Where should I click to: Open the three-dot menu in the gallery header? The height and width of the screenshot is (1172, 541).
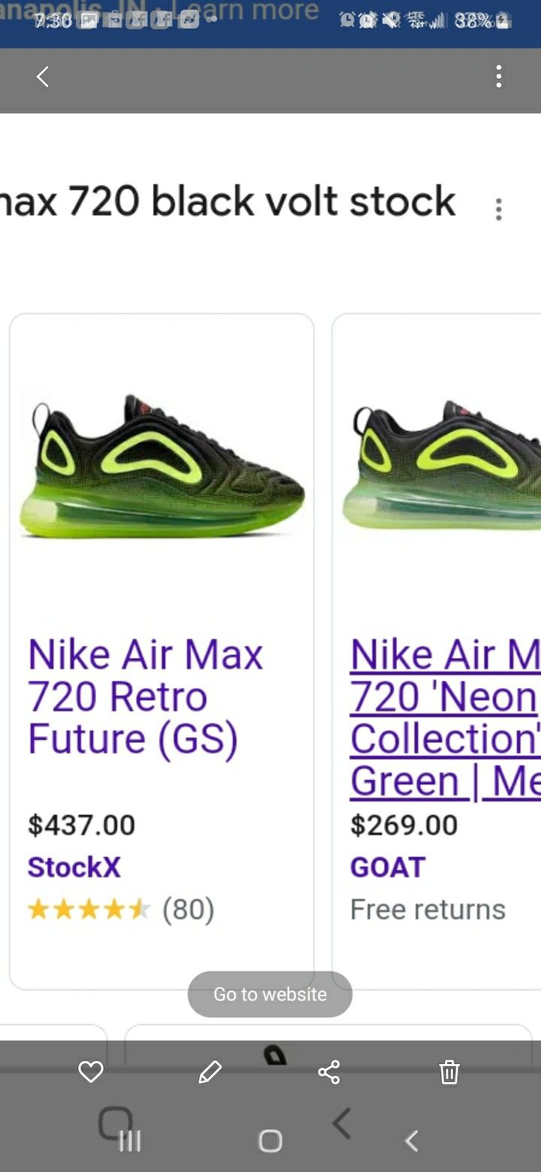pyautogui.click(x=499, y=77)
